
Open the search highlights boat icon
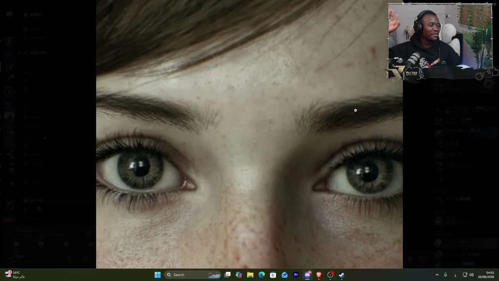(x=214, y=275)
